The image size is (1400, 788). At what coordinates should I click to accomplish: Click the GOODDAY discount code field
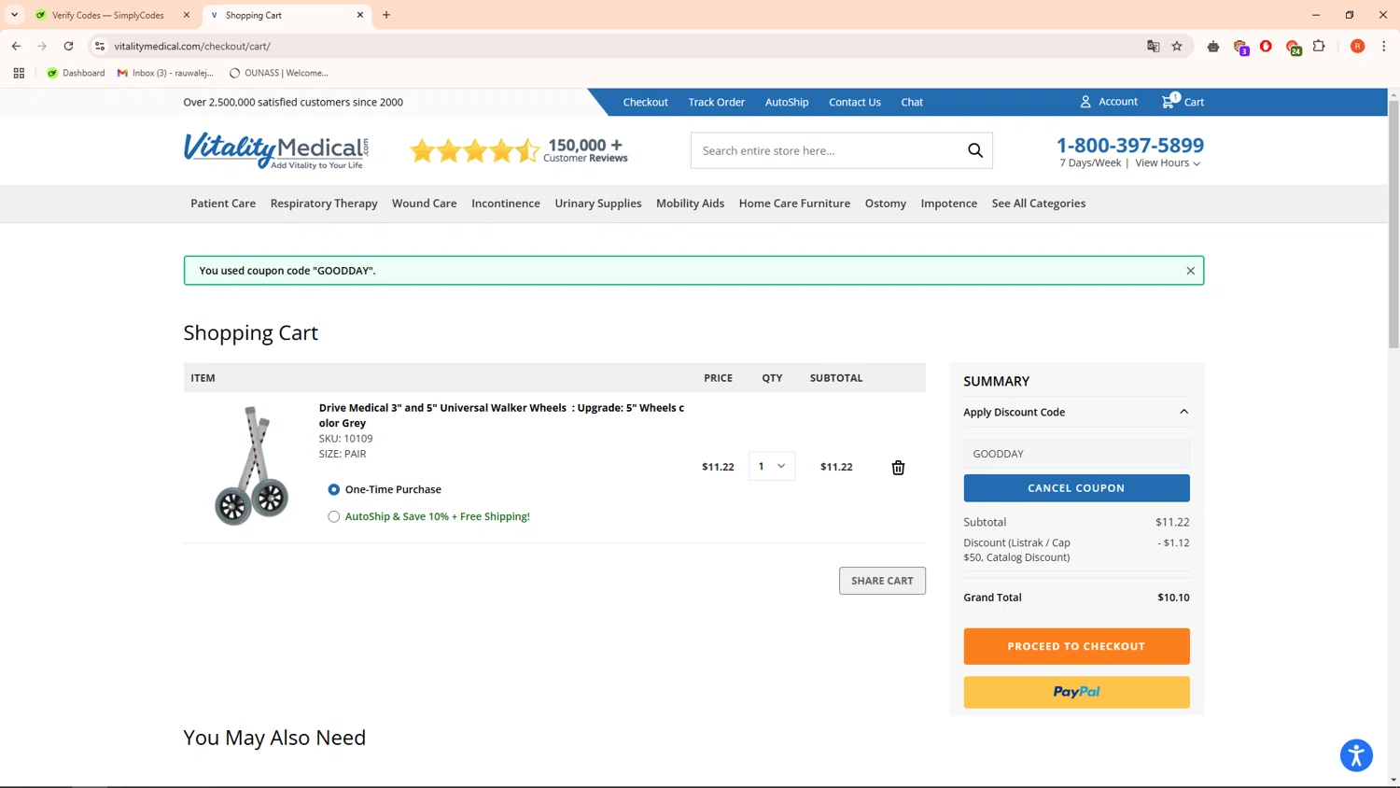1076,454
